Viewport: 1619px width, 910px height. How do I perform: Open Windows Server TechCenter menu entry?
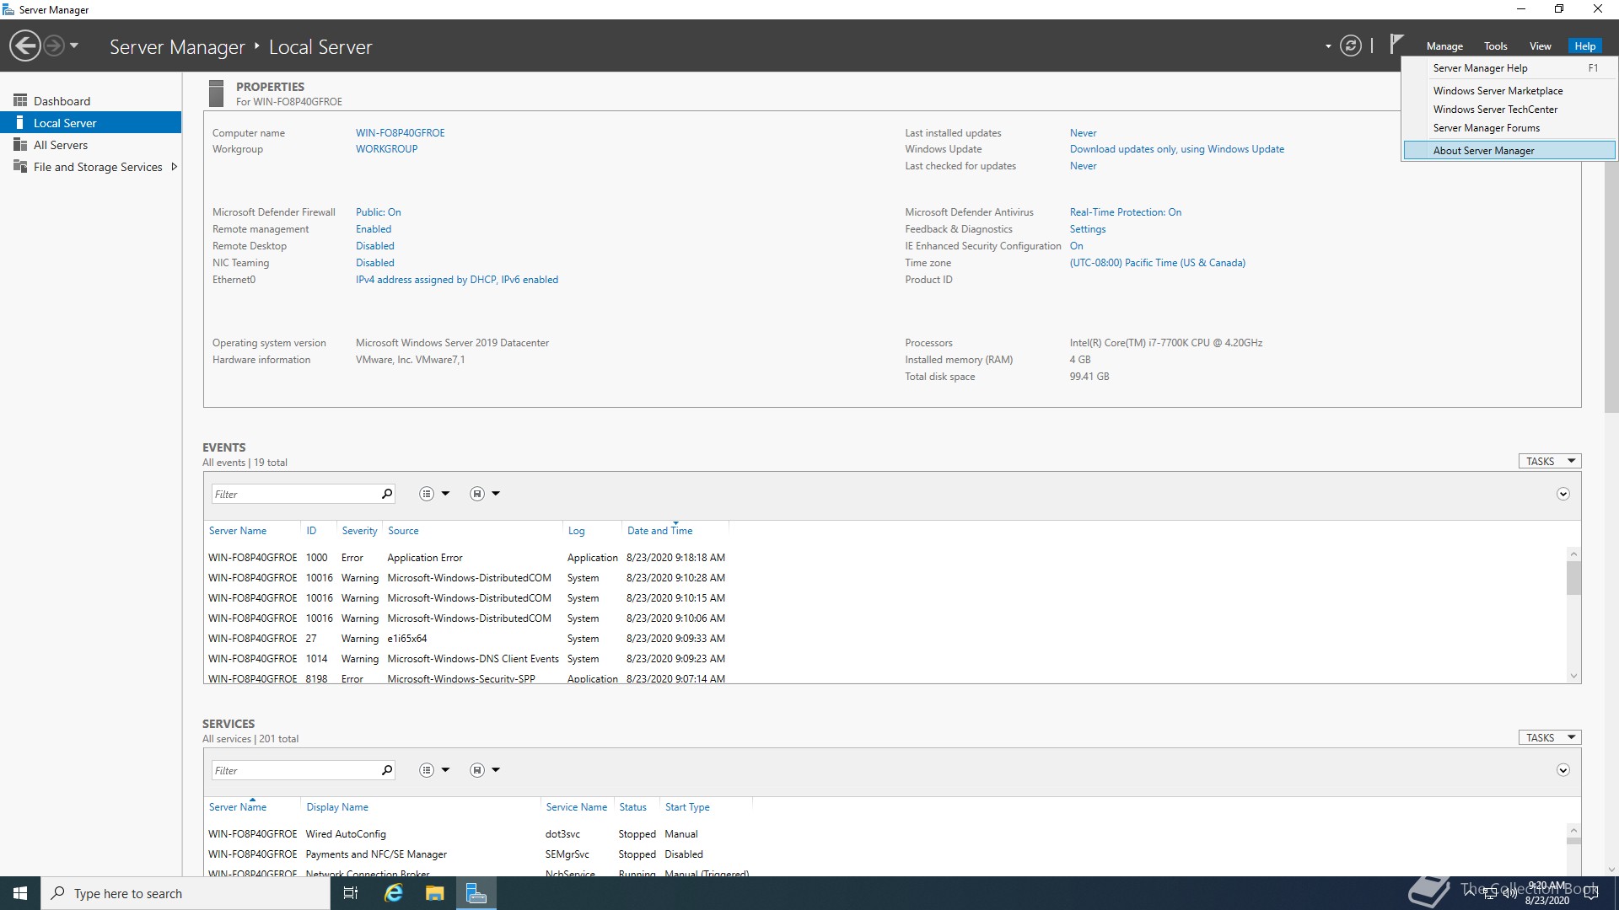[x=1509, y=110]
